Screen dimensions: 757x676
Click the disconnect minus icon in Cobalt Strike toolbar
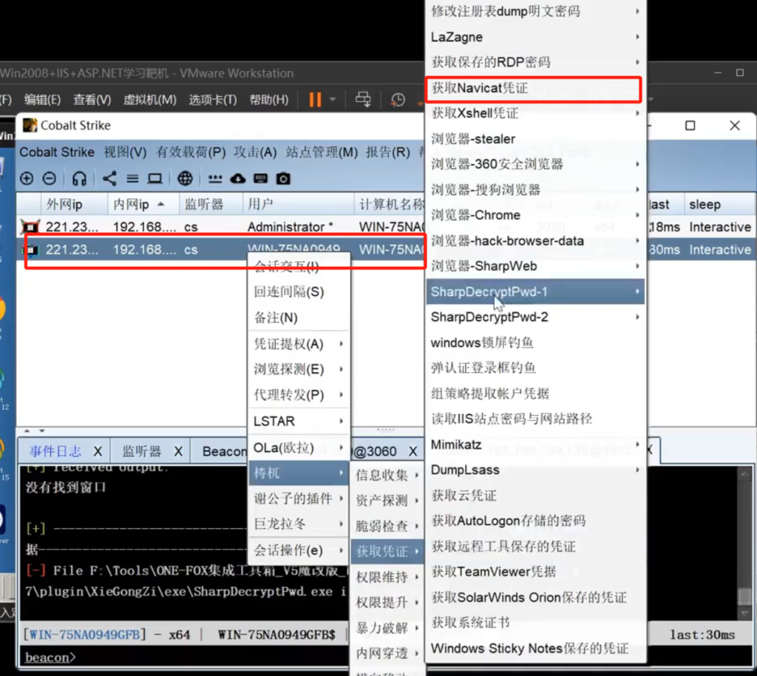point(50,179)
